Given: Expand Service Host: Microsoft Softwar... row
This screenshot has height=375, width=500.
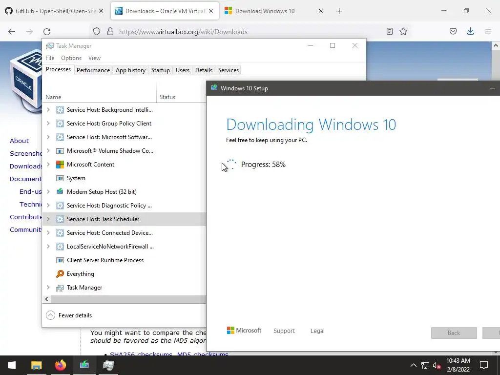Looking at the screenshot, I should [x=48, y=137].
